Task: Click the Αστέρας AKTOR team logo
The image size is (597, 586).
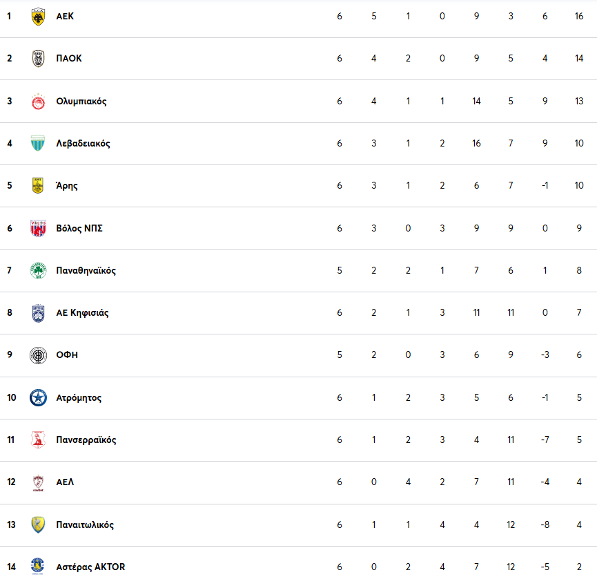Action: pyautogui.click(x=38, y=567)
